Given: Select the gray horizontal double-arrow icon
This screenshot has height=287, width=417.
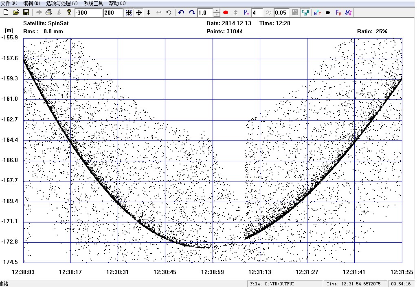Looking at the screenshot, I should 159,13.
